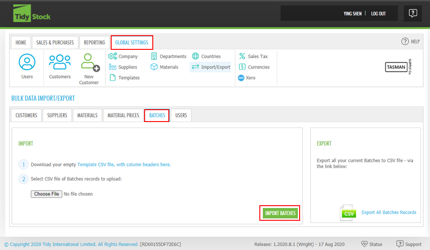Open Company settings
The image size is (430, 250).
point(124,56)
